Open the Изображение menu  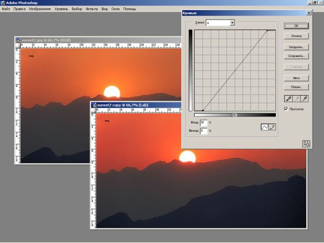click(39, 9)
